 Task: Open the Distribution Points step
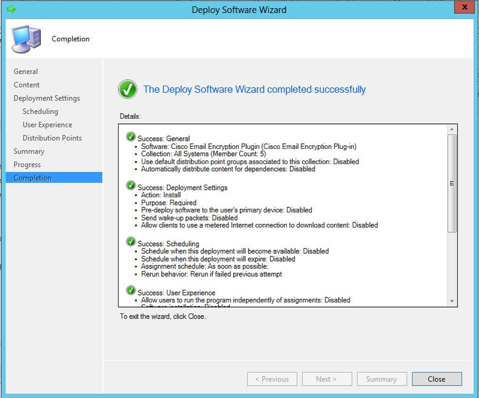pos(52,138)
